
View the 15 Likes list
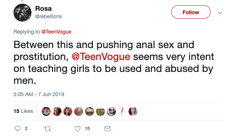coord(23,111)
